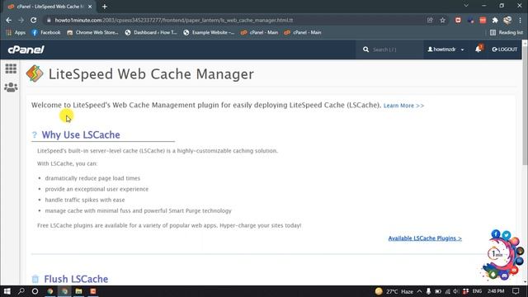Image resolution: width=528 pixels, height=297 pixels.
Task: Select the cPanel LiteSpeed browser tab
Action: click(49, 7)
